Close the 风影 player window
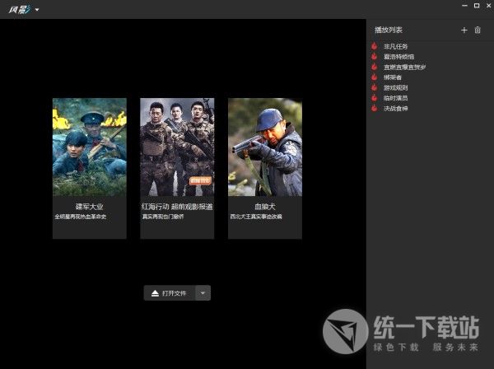 pyautogui.click(x=488, y=6)
